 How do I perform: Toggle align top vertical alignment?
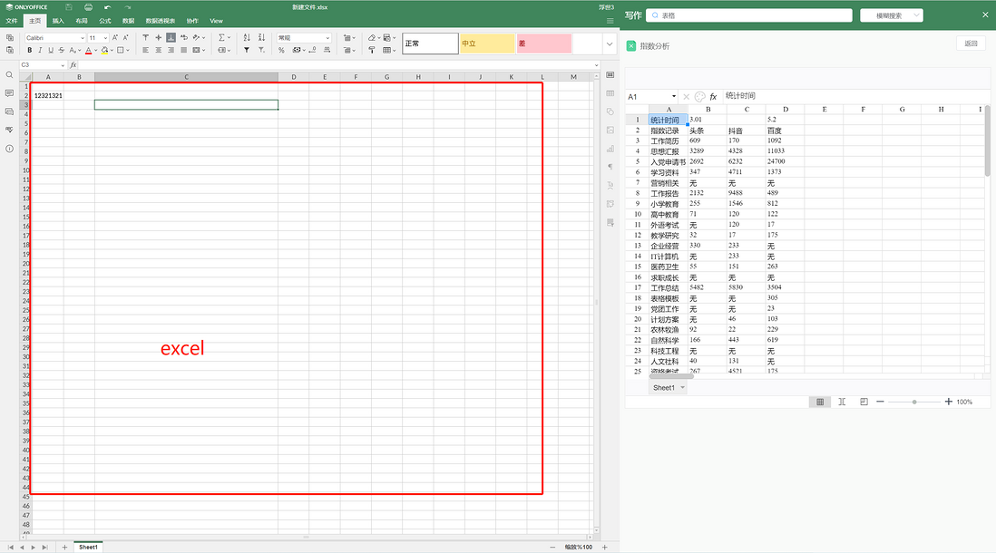point(145,37)
